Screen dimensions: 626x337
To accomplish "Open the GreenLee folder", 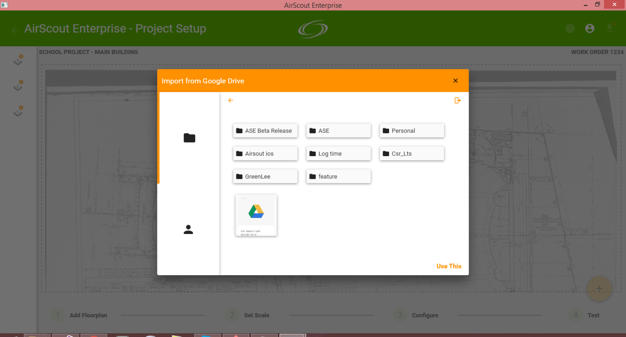I will tap(265, 176).
